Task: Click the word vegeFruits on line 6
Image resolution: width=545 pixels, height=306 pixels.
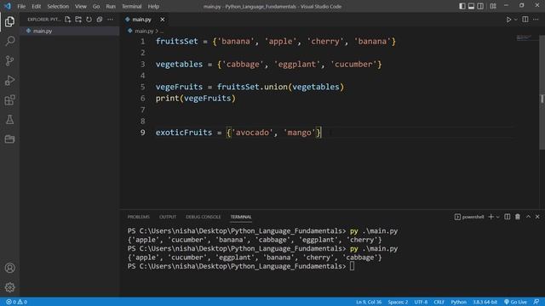Action: point(207,99)
